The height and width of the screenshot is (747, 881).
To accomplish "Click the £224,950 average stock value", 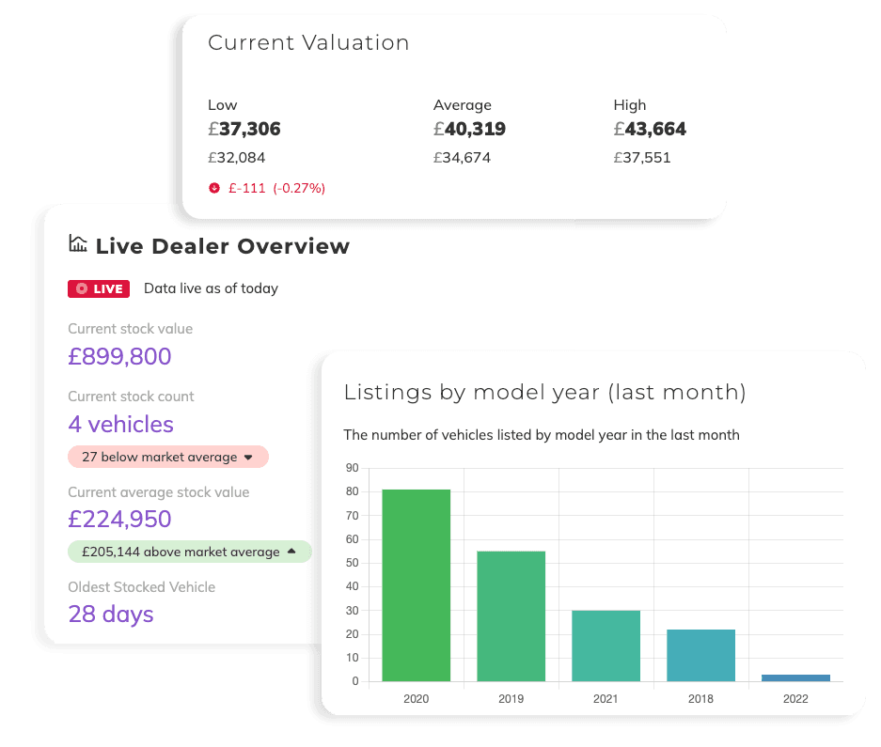I will coord(119,519).
